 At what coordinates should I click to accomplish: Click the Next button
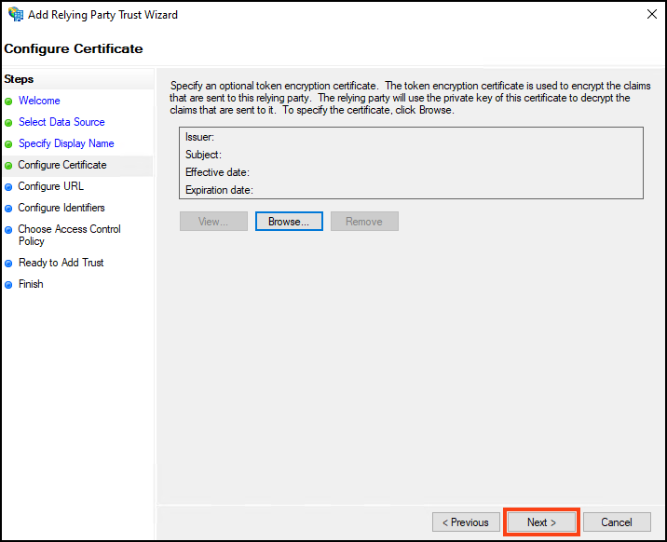tap(541, 522)
